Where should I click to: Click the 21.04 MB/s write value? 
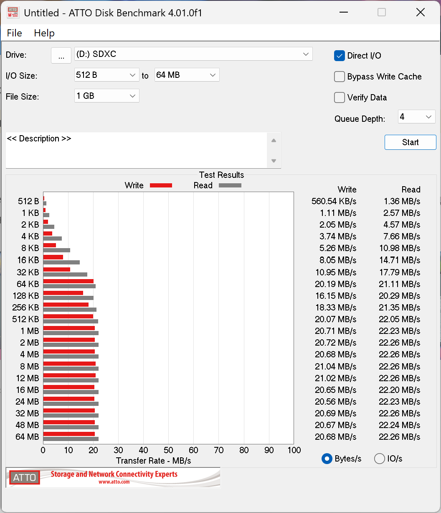[x=336, y=366]
